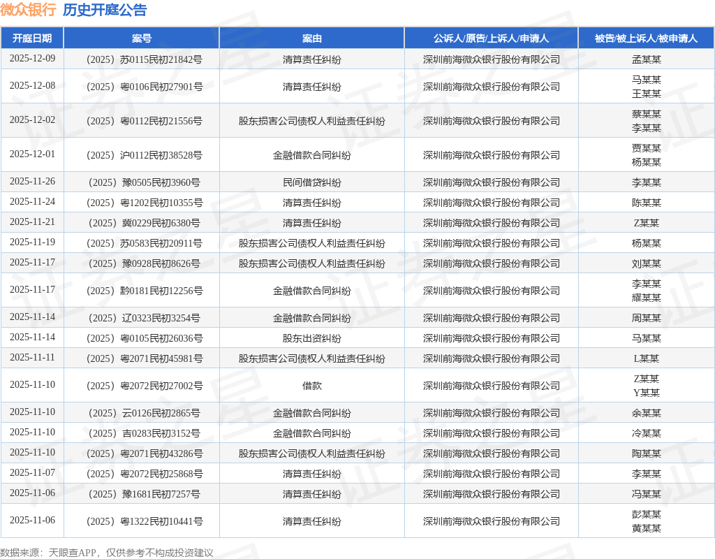This screenshot has height=559, width=715.
Task: Click defendant 黄某某
Action: (x=647, y=528)
